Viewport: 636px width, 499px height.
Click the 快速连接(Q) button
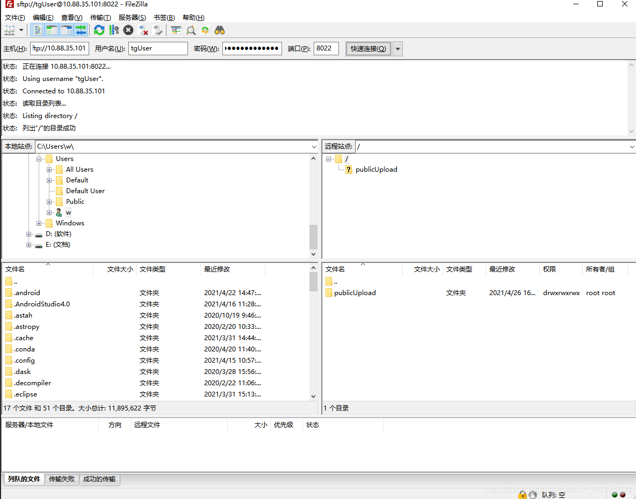tap(368, 49)
